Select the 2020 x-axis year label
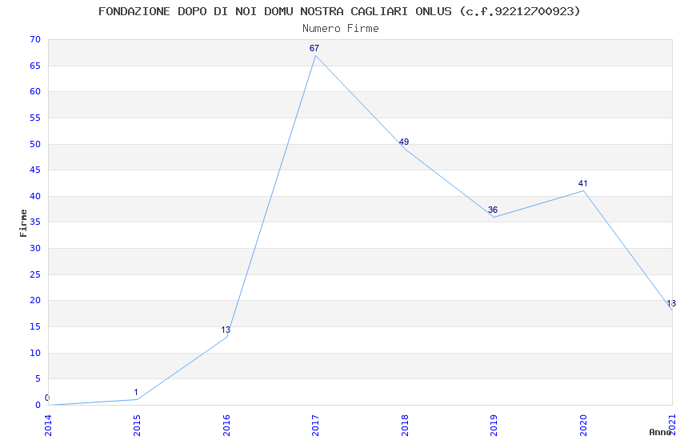This screenshot has width=680, height=440. click(583, 426)
